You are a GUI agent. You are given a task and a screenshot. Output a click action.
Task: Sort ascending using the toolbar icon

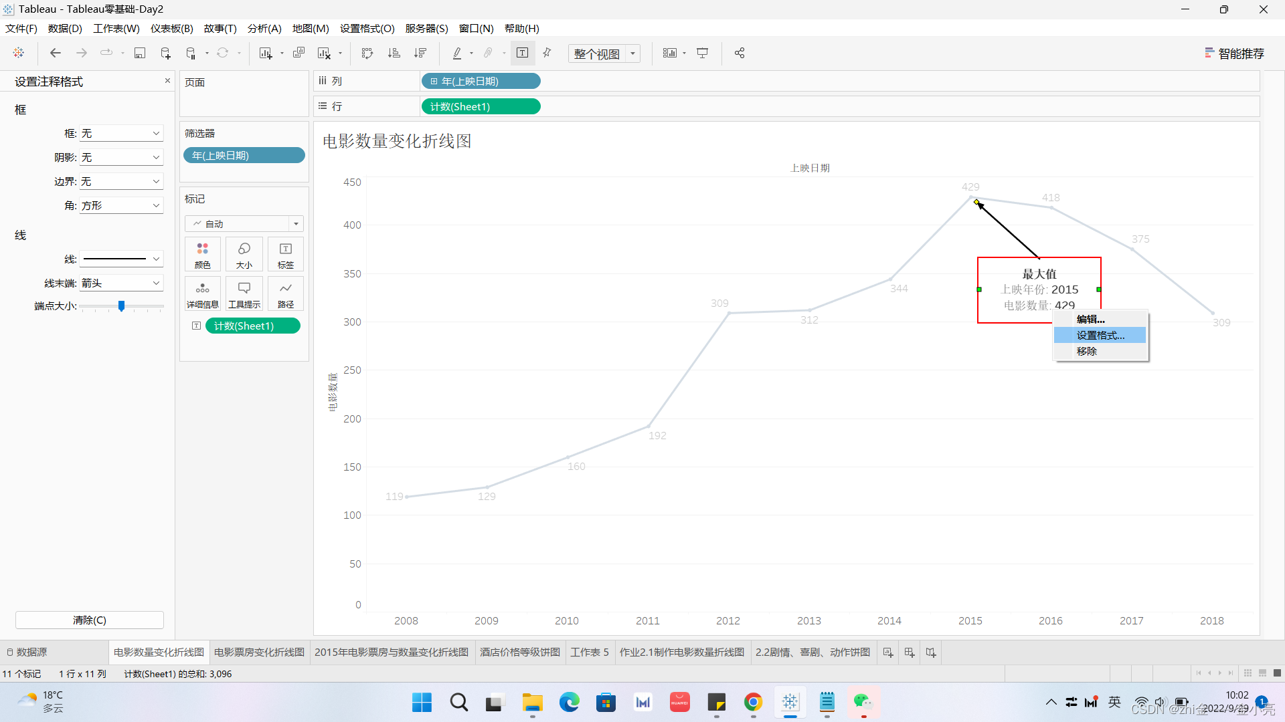394,53
